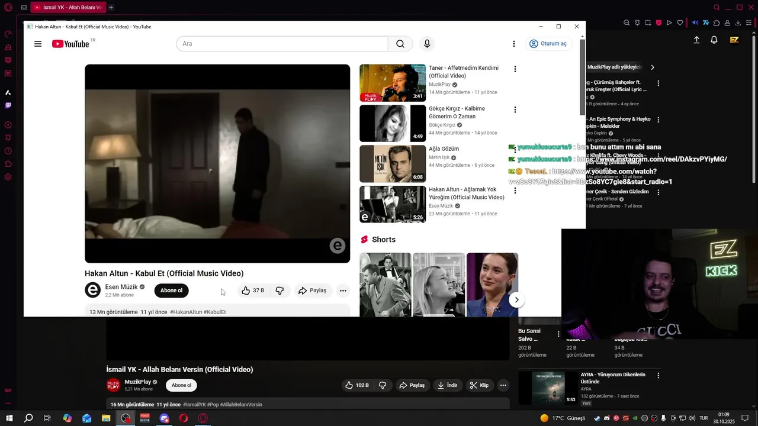Click İndir download button
The height and width of the screenshot is (426, 758).
447,385
